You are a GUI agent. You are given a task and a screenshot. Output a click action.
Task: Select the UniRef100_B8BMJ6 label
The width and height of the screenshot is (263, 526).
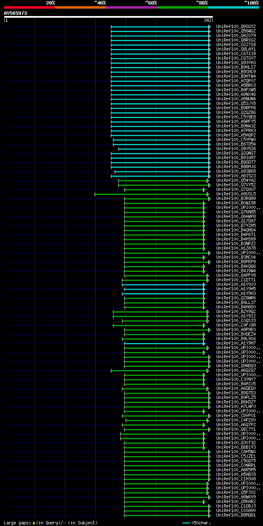(x=236, y=167)
